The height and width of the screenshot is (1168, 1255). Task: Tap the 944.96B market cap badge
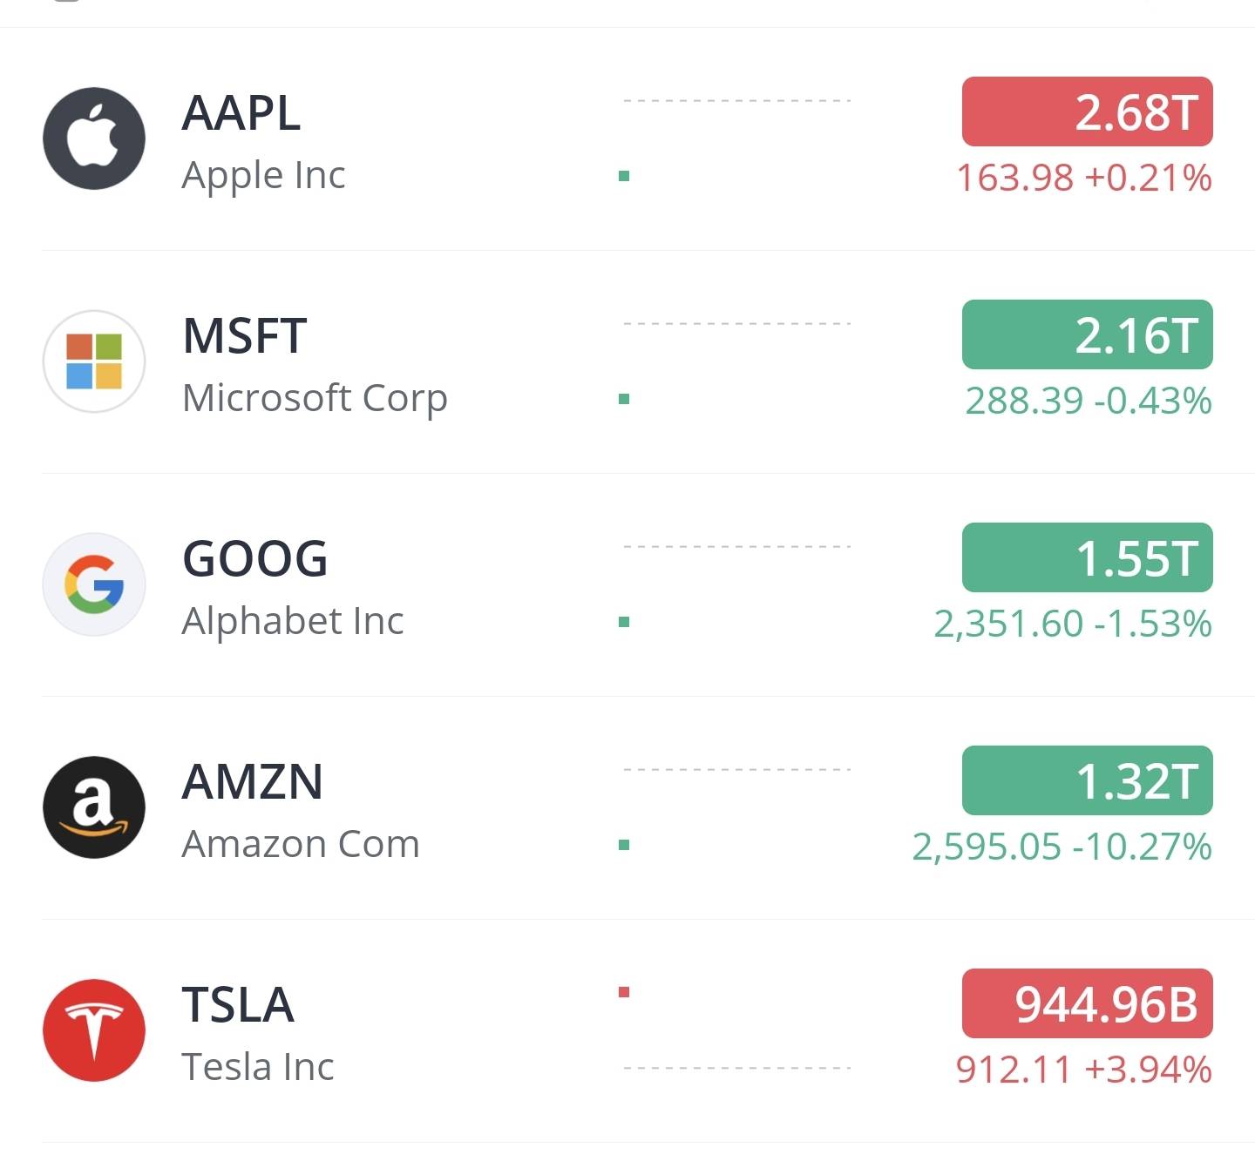[x=1087, y=1004]
